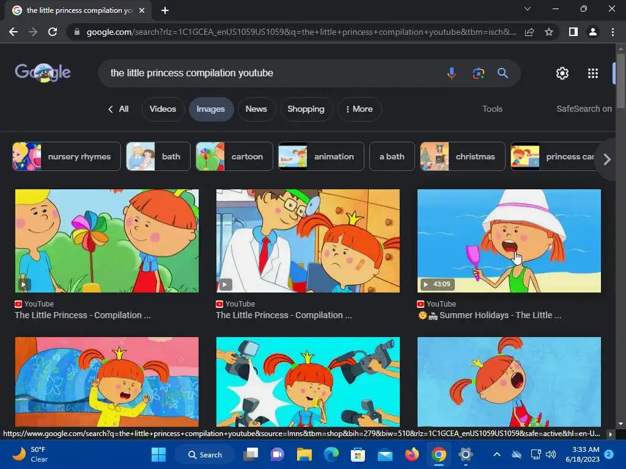Launch Microsoft Edge from the taskbar
This screenshot has height=469, width=626.
tap(331, 454)
